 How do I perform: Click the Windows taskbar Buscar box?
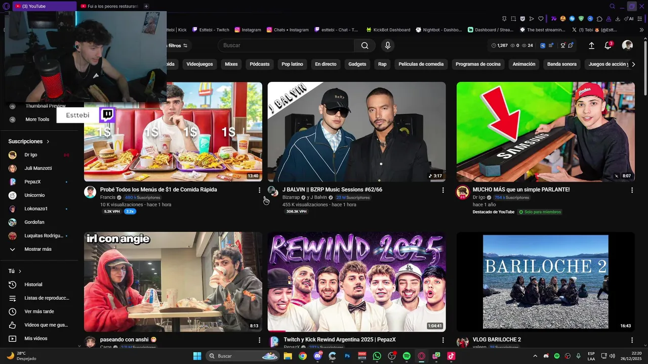242,356
